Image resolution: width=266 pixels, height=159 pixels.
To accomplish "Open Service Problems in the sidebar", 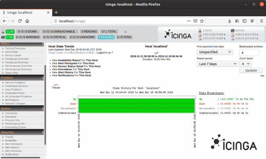I will tap(15, 83).
